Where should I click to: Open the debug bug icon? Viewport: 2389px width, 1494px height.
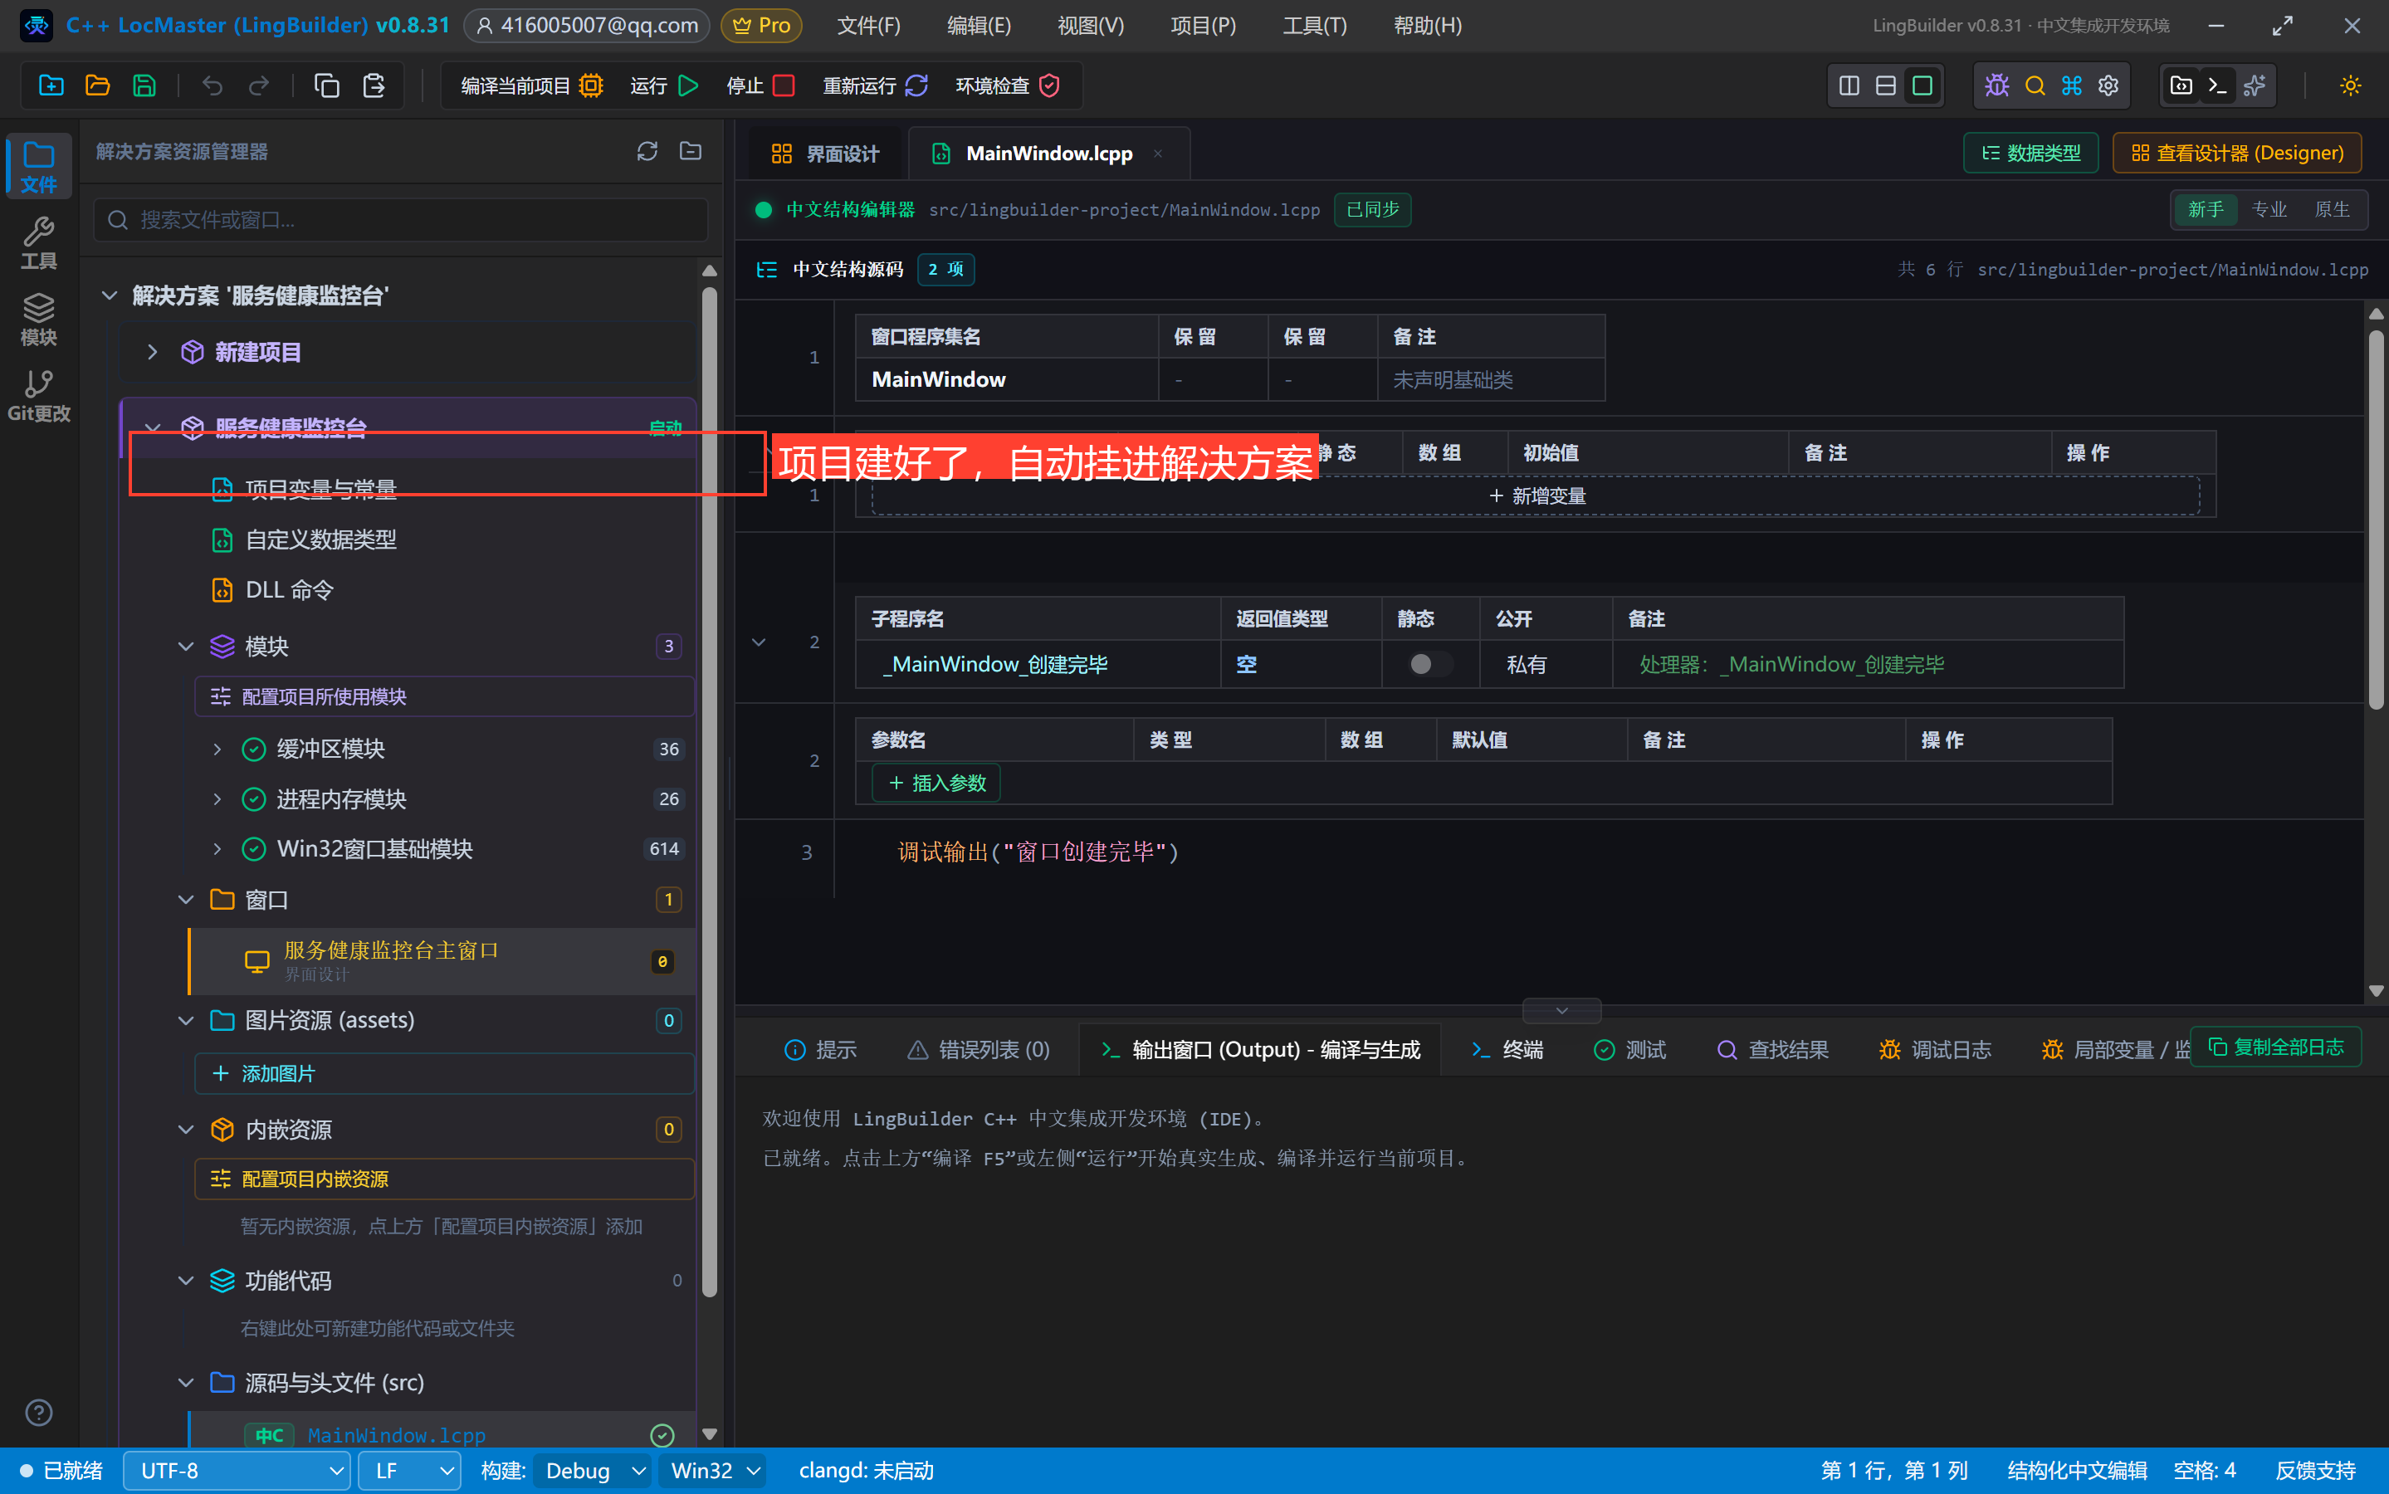[x=1996, y=86]
